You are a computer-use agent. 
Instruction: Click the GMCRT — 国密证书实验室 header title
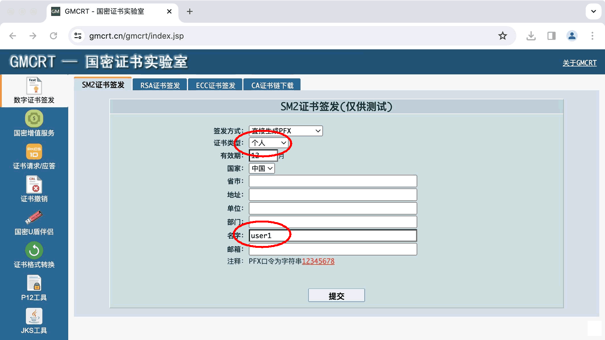[99, 62]
